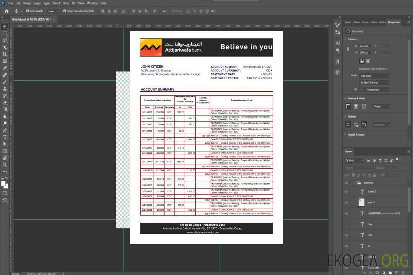
Task: Open the Bits/Channel dropdown
Action: click(375, 82)
